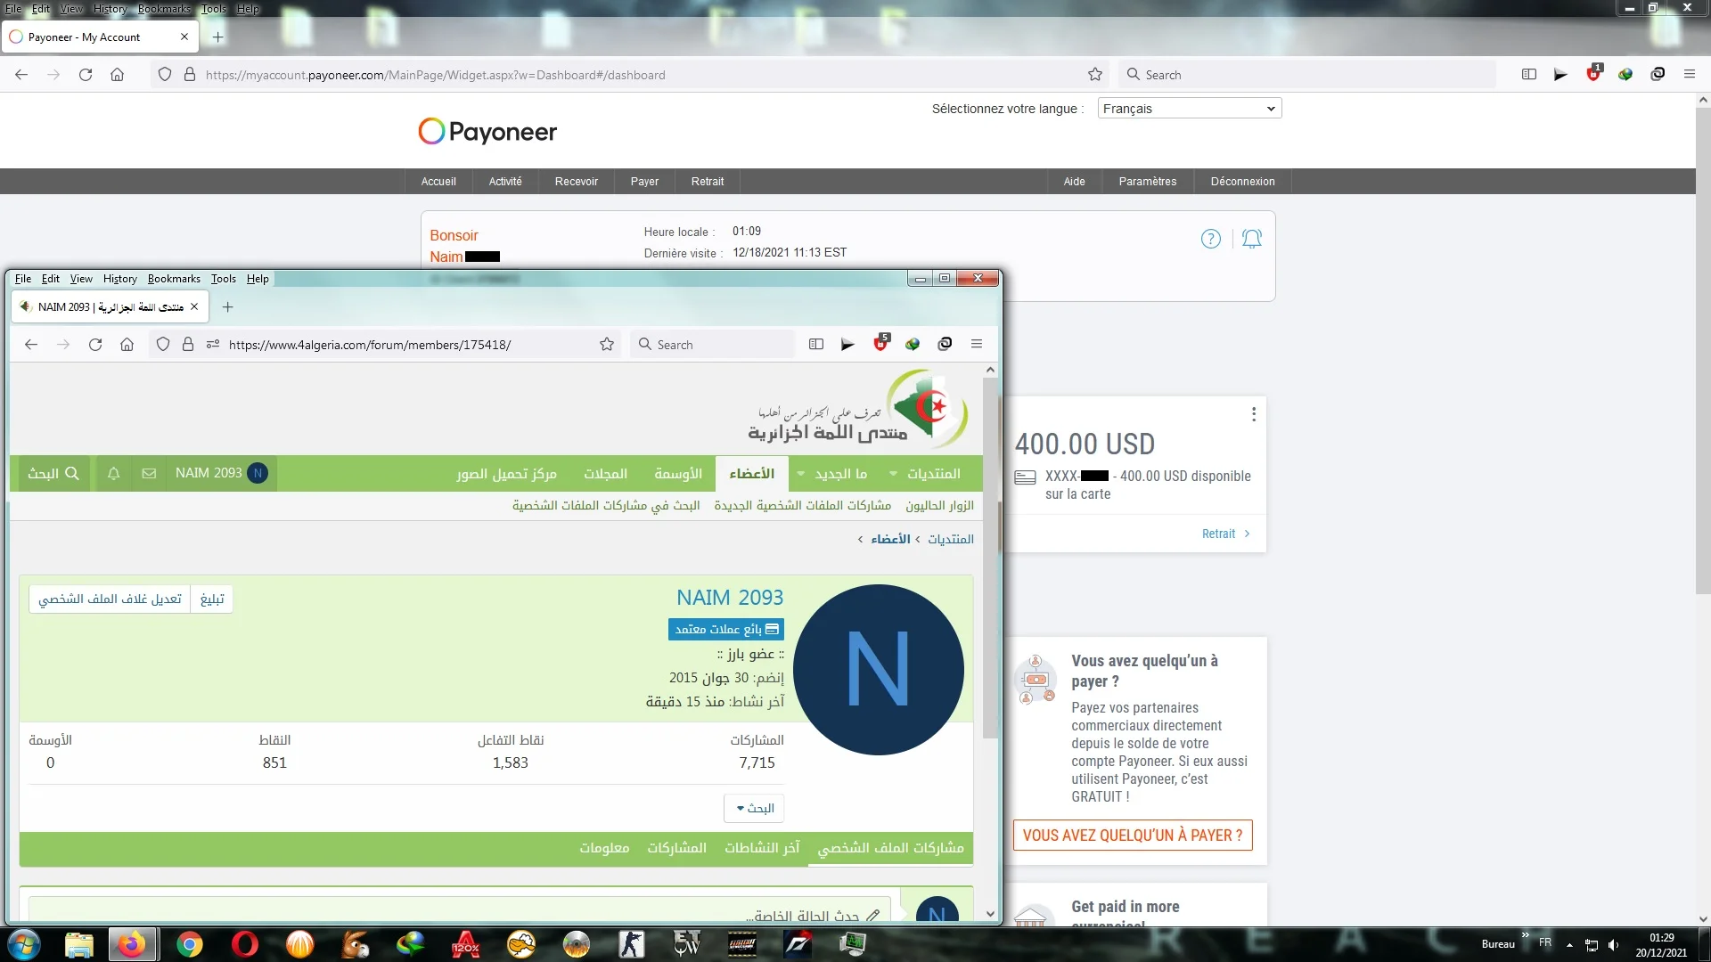Open the Firefox hamburger menu in the forum window

coord(977,344)
